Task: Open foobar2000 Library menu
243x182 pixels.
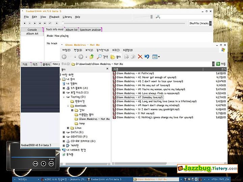Action: (x=67, y=17)
